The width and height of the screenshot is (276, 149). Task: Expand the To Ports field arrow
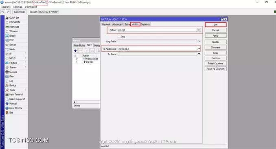(x=199, y=54)
